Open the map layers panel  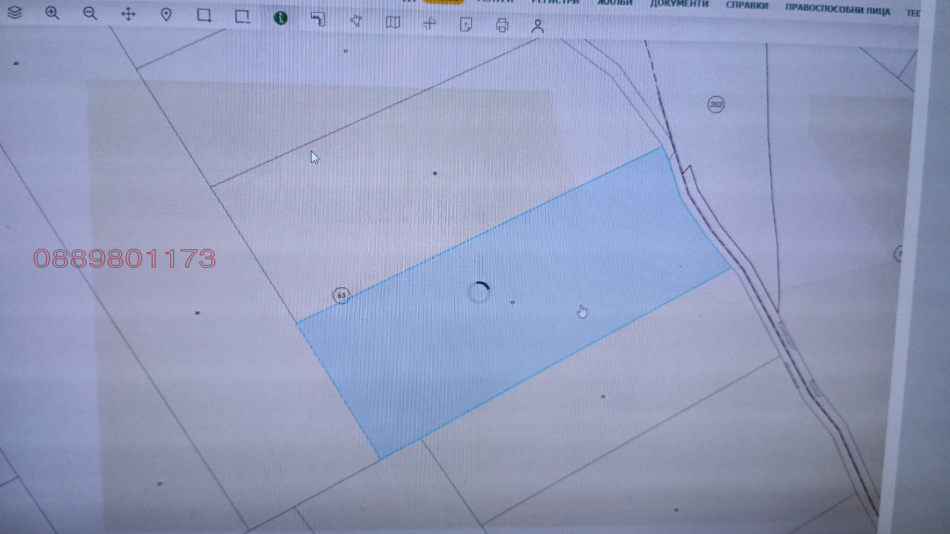point(14,12)
